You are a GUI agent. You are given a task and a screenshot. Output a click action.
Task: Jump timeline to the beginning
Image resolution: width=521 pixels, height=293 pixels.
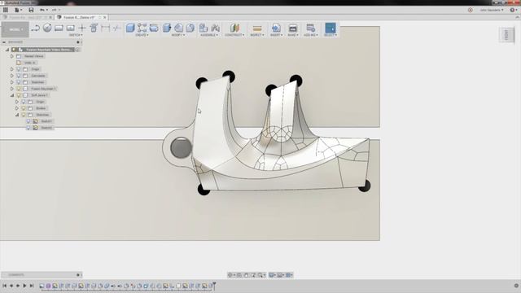click(5, 286)
